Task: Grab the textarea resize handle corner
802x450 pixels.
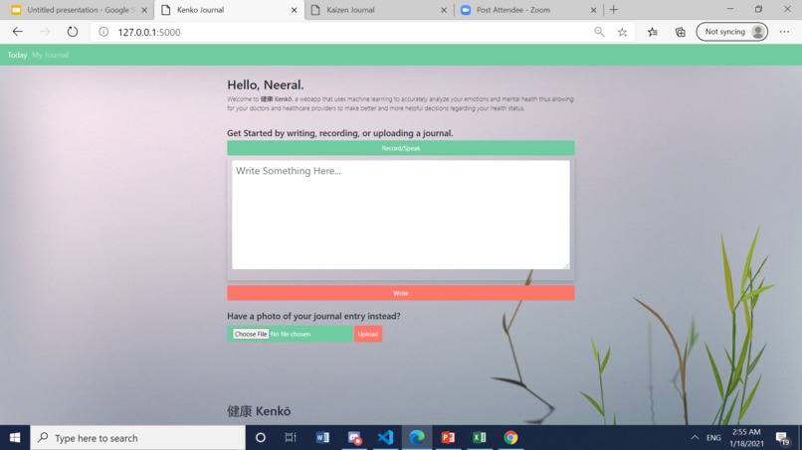Action: pyautogui.click(x=567, y=265)
